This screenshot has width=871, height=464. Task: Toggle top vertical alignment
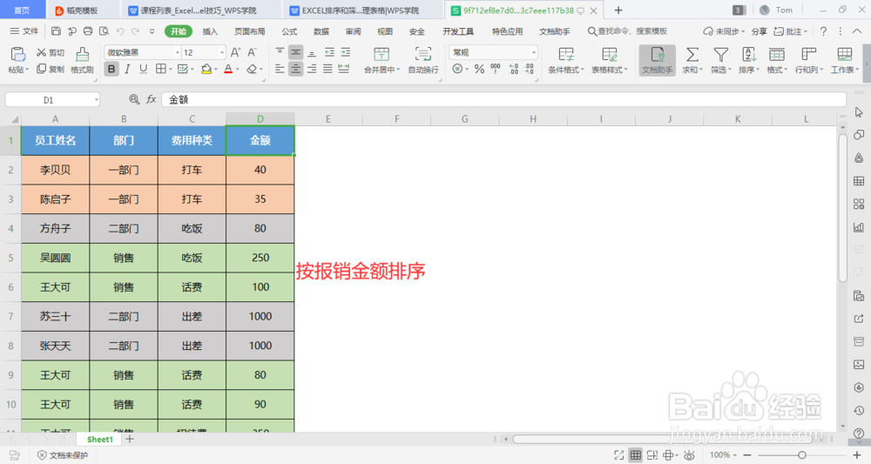[x=280, y=52]
